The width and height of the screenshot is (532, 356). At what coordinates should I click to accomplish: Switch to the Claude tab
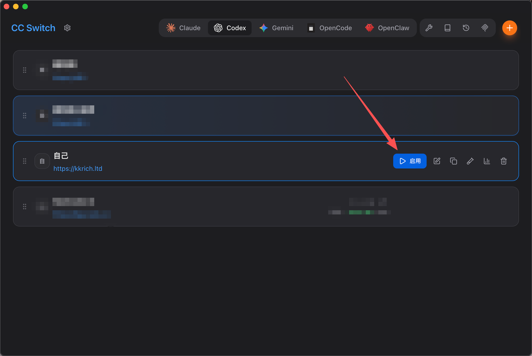[x=183, y=28]
